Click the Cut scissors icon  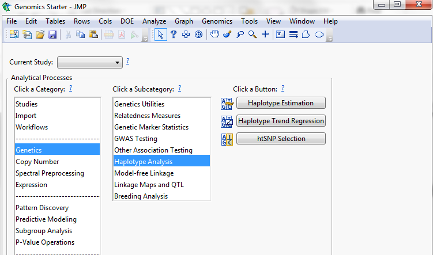(x=68, y=35)
